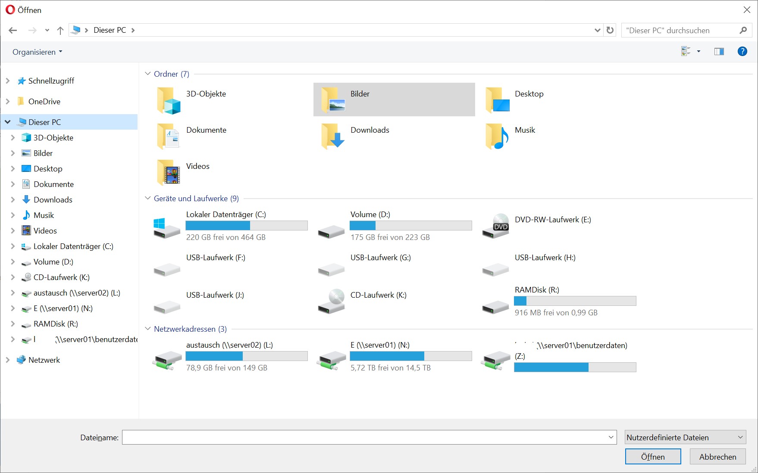The image size is (758, 473).
Task: Select RAMDisk (R:) drive in main pane
Action: pos(558,301)
